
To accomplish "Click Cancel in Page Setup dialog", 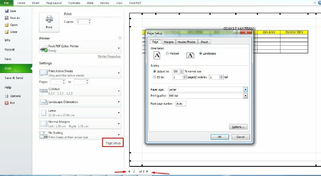I will 240,137.
